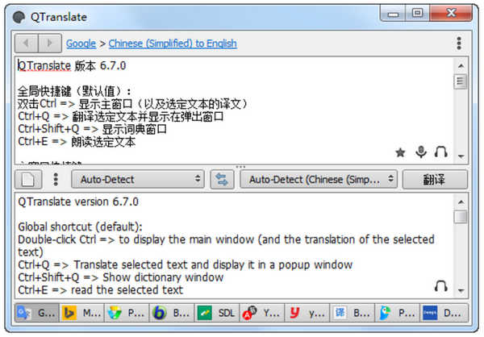The height and width of the screenshot is (337, 484).
Task: Switch to the Papago parrot service tab
Action: [x=397, y=314]
